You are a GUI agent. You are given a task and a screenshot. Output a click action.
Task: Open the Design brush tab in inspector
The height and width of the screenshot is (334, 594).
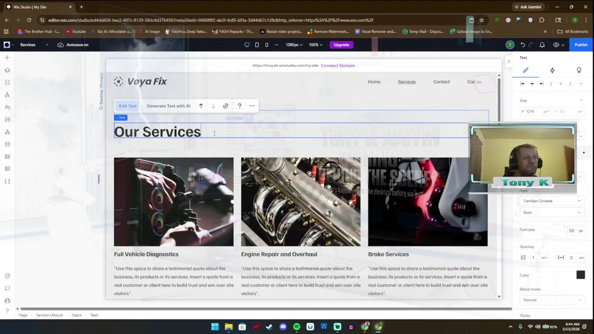coord(525,70)
